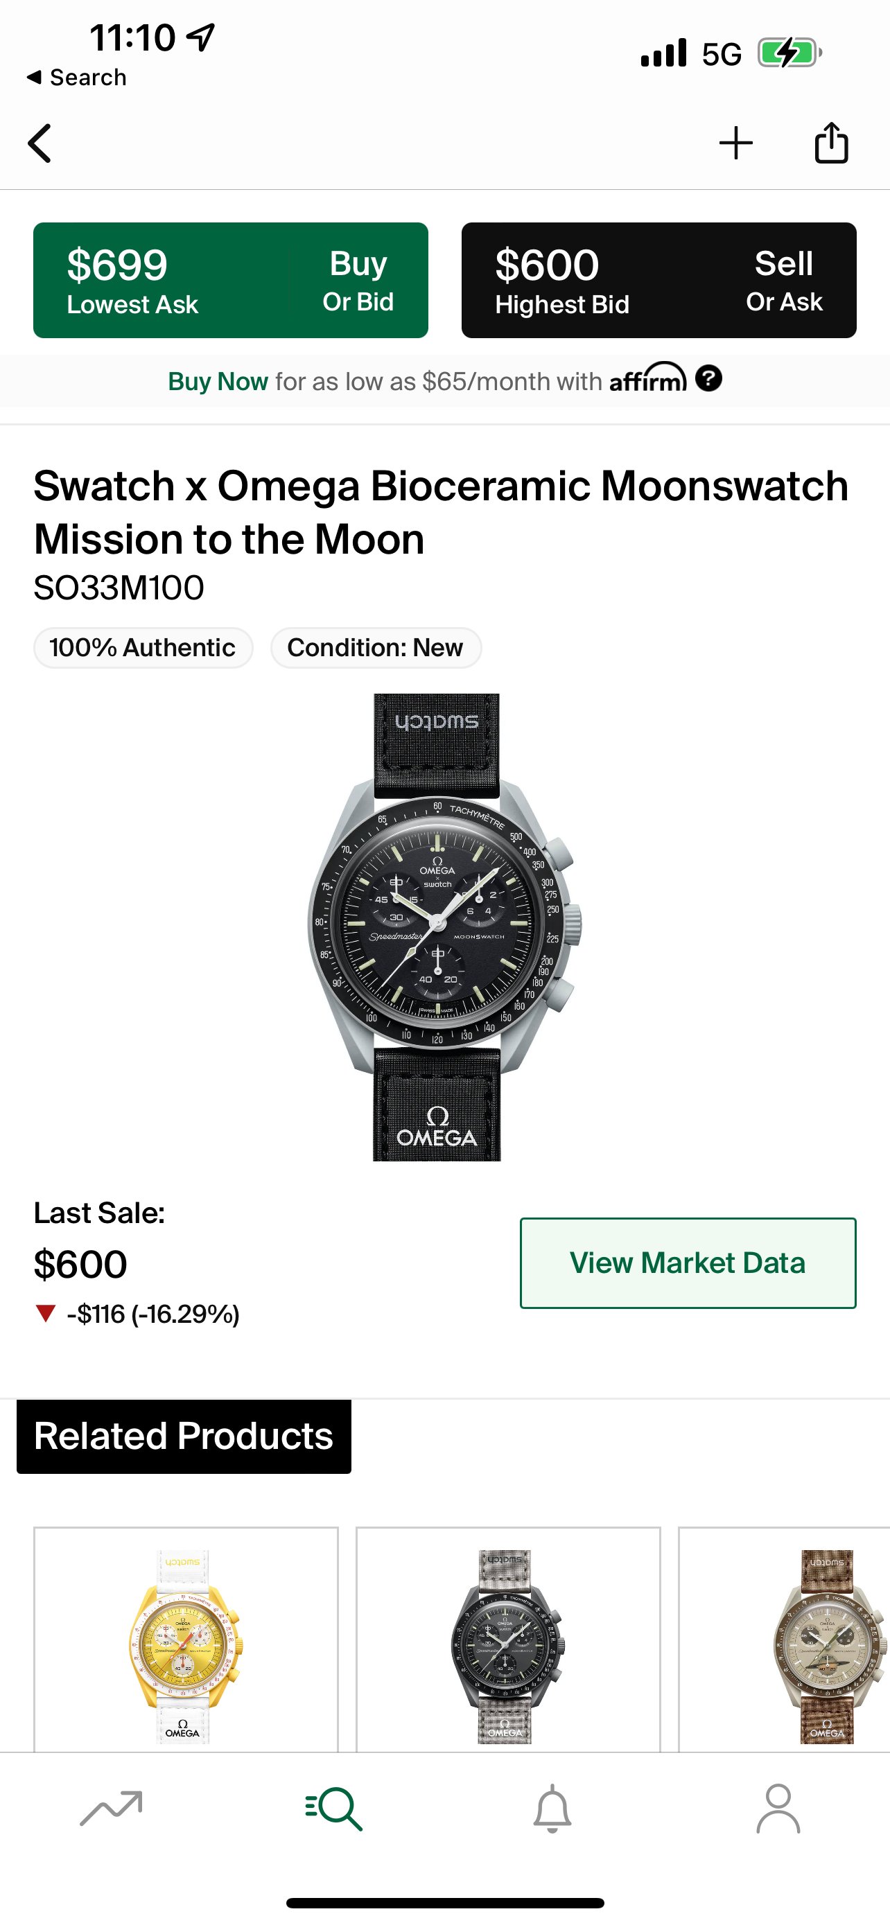The image size is (890, 1925).
Task: Tap the back chevron arrow
Action: [40, 143]
